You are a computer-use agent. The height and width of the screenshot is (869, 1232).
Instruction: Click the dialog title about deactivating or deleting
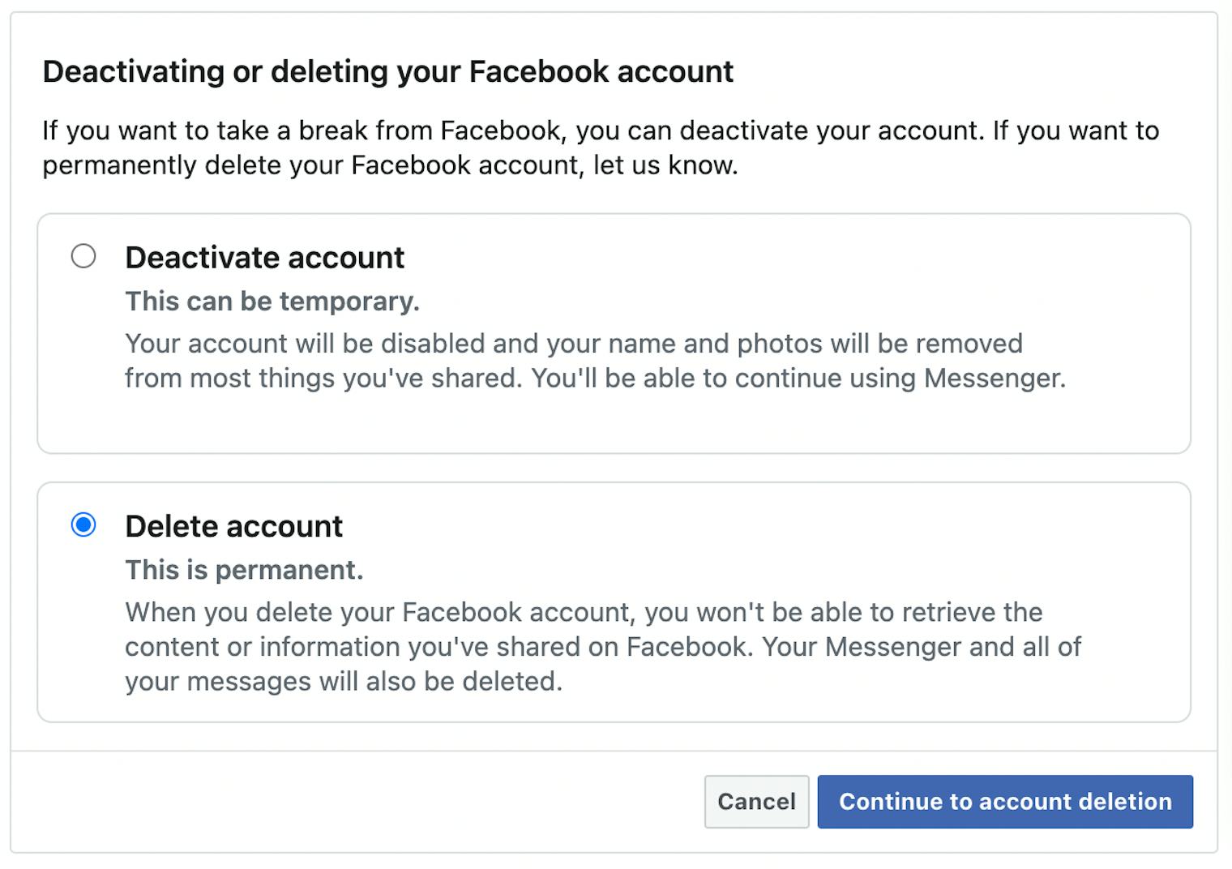click(387, 71)
